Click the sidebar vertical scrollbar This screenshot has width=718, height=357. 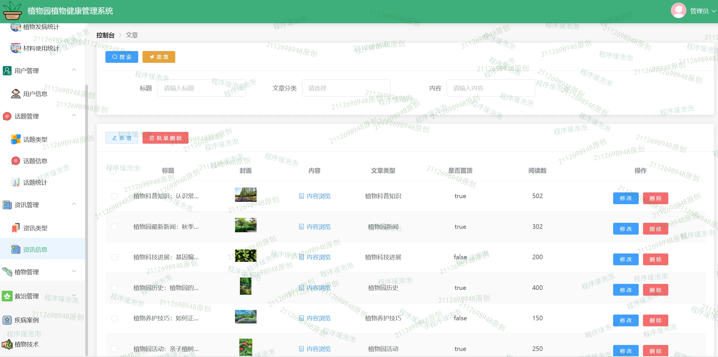coord(86,218)
